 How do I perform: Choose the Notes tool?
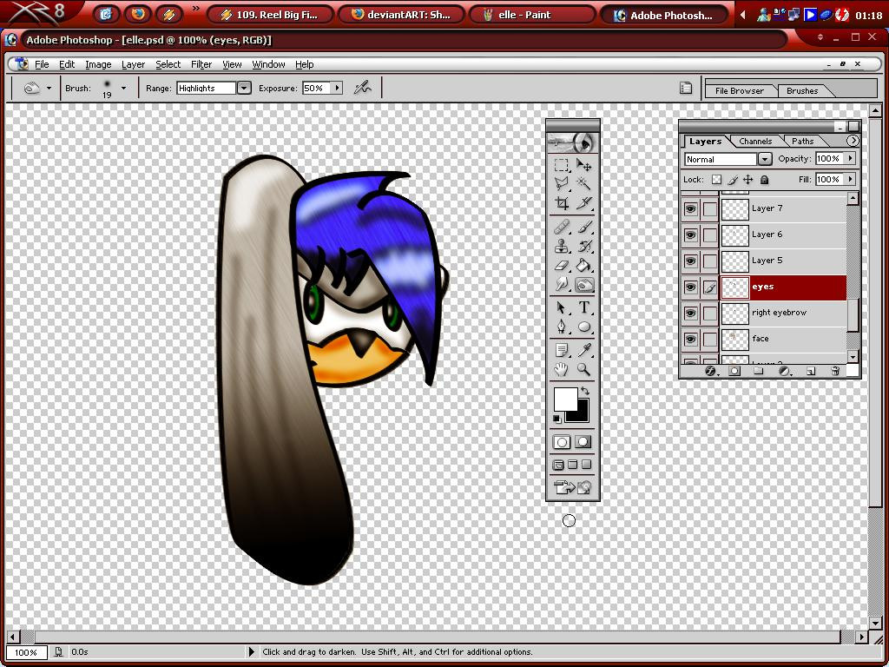click(x=562, y=351)
